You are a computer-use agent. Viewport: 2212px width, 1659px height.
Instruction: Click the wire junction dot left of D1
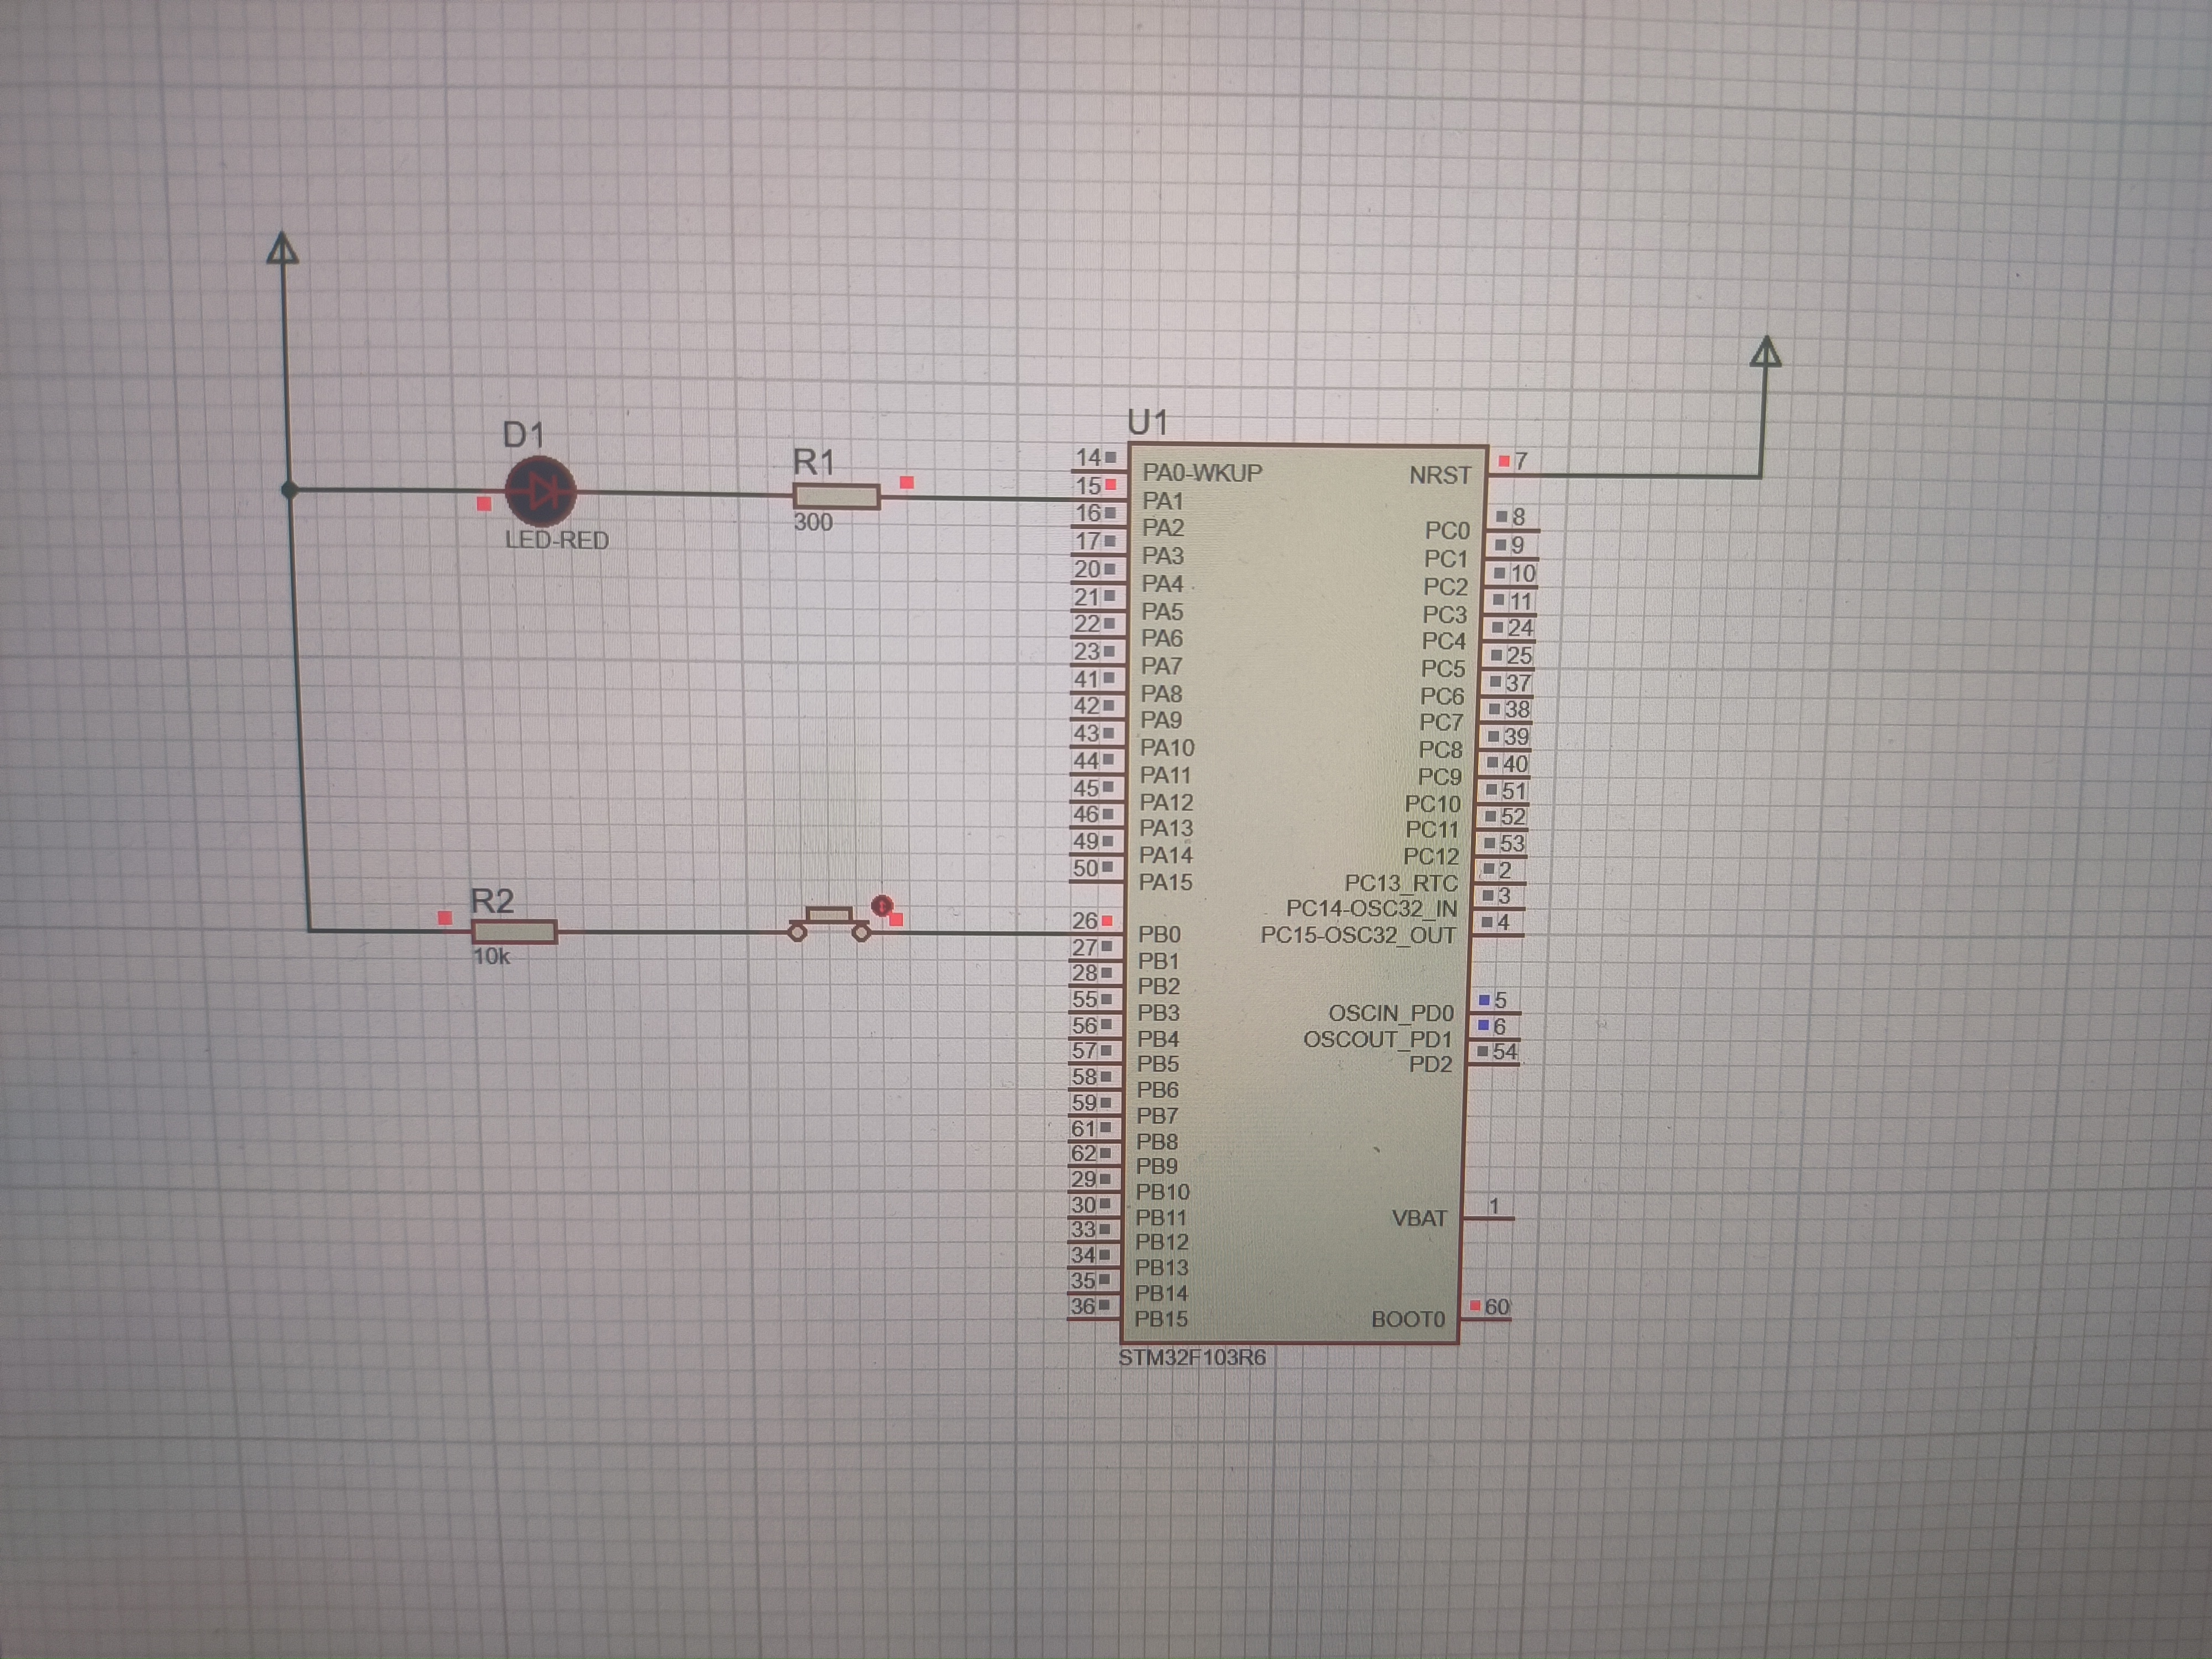tap(290, 490)
